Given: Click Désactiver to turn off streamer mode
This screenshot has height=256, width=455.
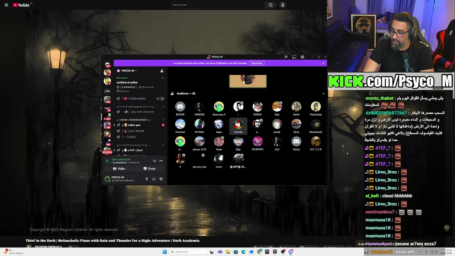Looking at the screenshot, I should coord(257,63).
